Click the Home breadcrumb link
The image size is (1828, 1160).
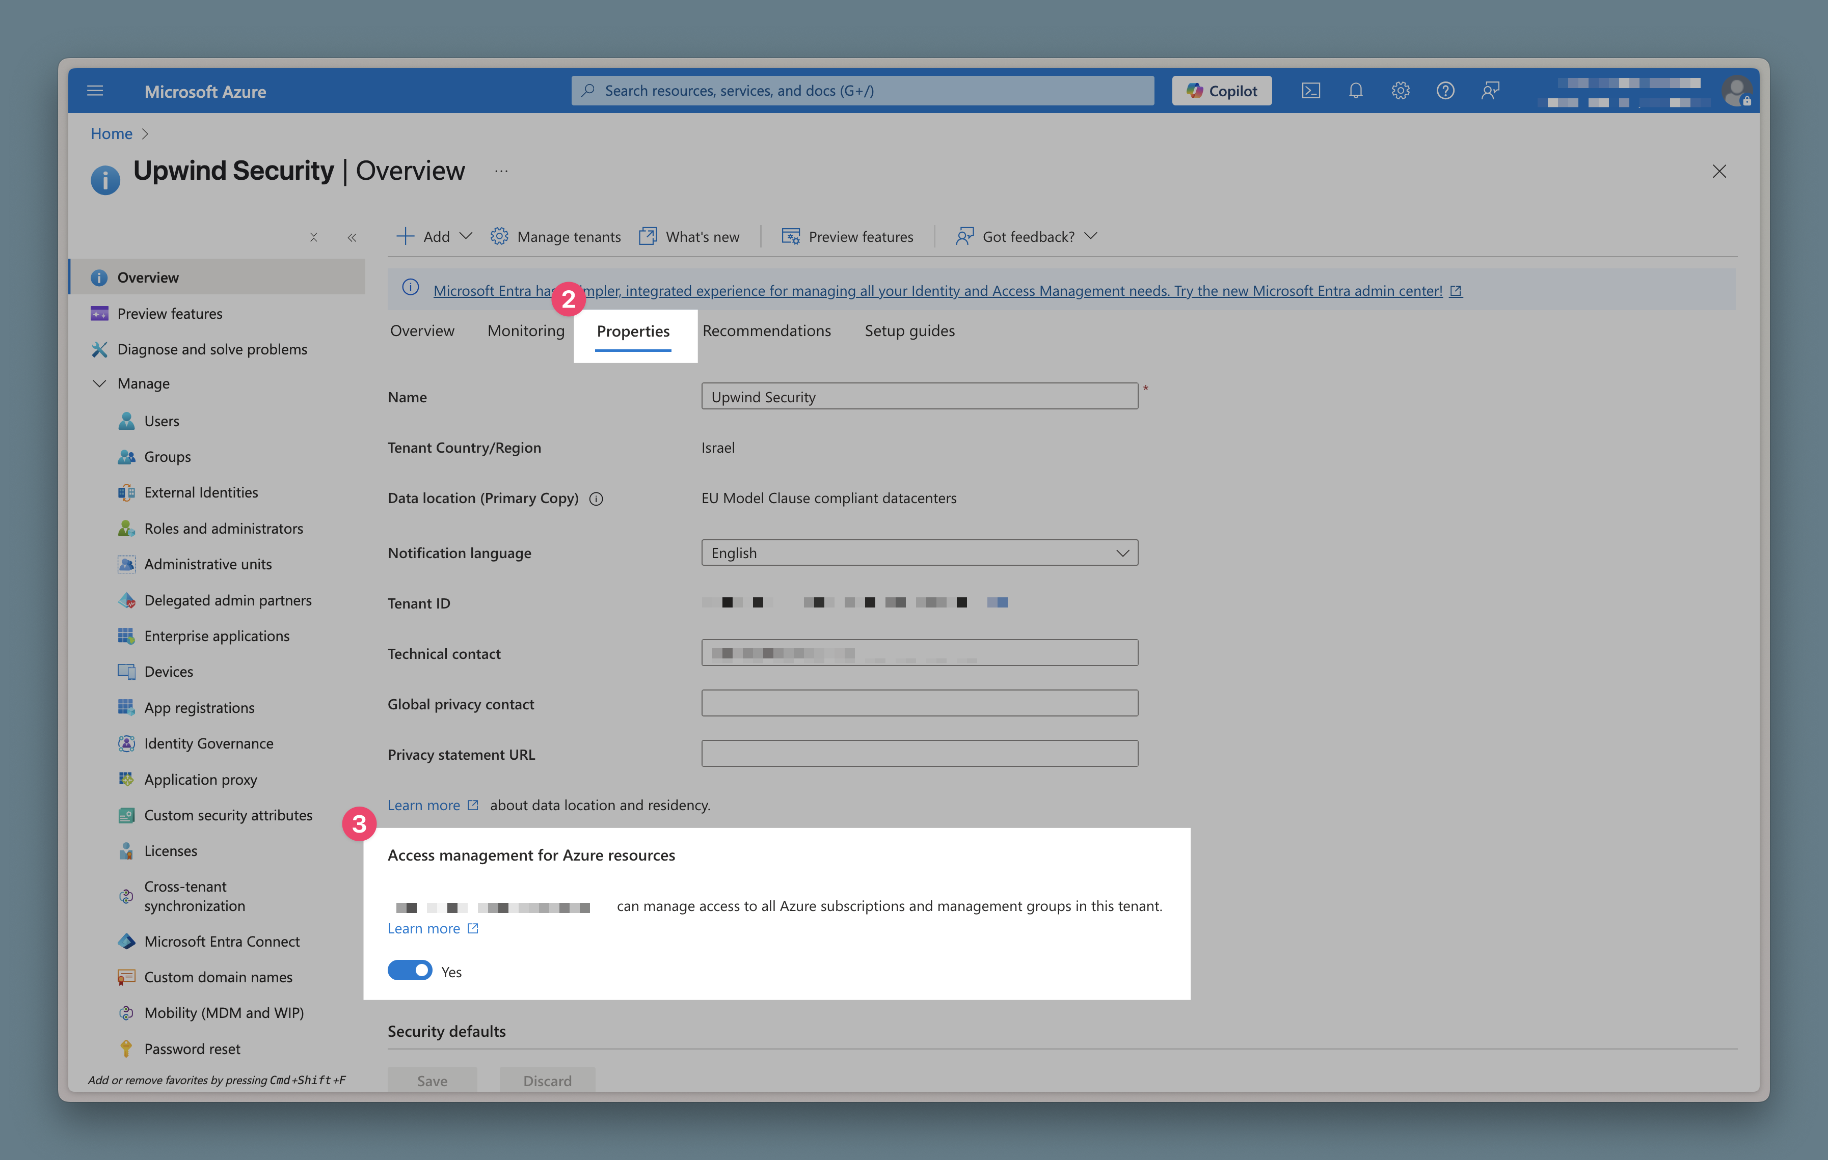point(112,133)
